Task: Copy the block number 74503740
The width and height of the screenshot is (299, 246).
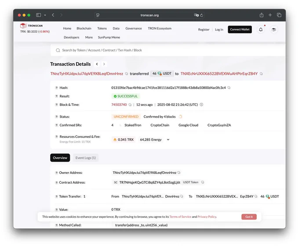Action: coord(130,105)
